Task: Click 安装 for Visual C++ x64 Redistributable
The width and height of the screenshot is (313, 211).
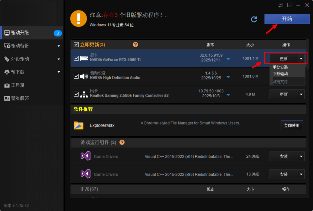Action: click(284, 156)
